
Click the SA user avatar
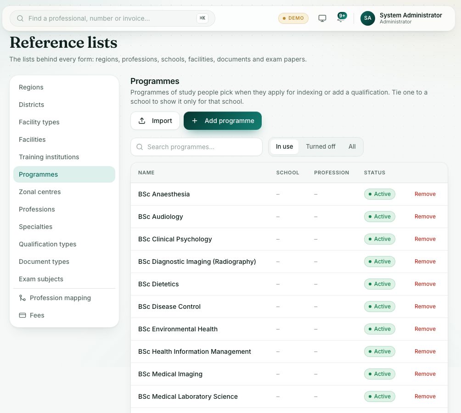(367, 18)
